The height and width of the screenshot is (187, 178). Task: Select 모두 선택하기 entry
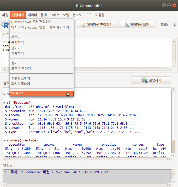(42, 69)
